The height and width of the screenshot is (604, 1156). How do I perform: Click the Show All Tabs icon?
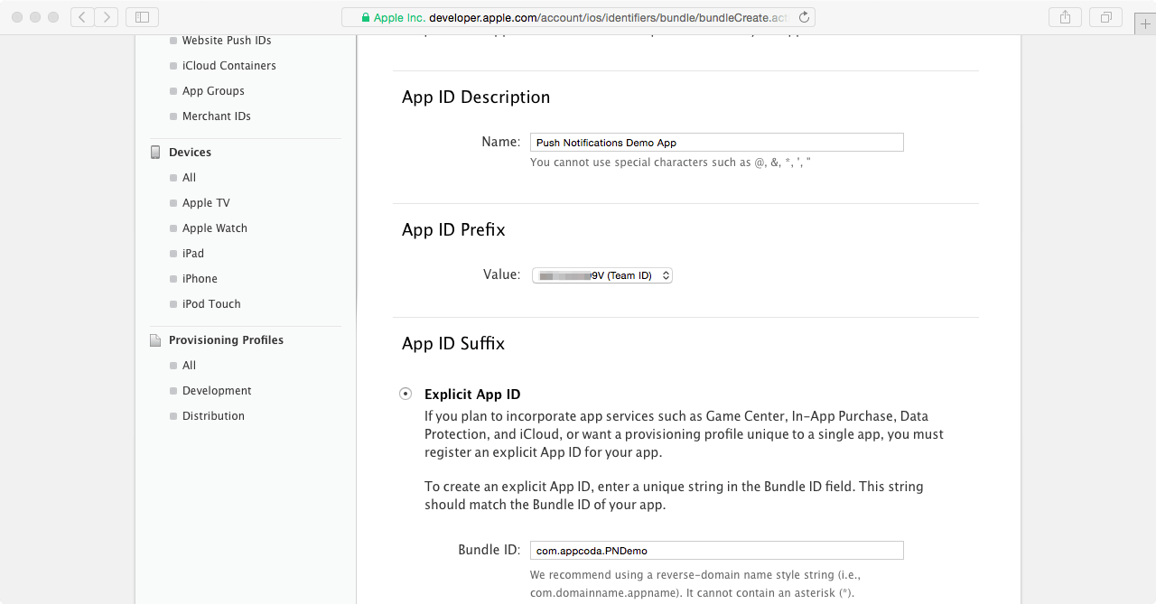1105,16
